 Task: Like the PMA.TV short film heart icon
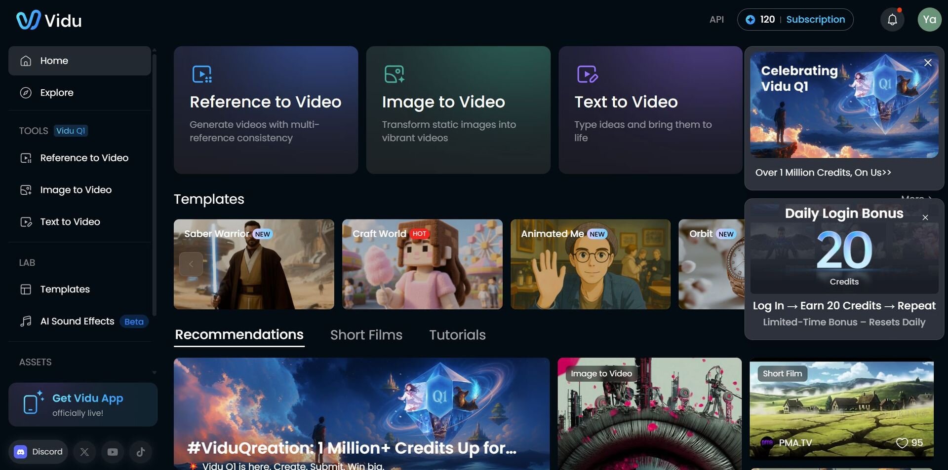click(902, 443)
